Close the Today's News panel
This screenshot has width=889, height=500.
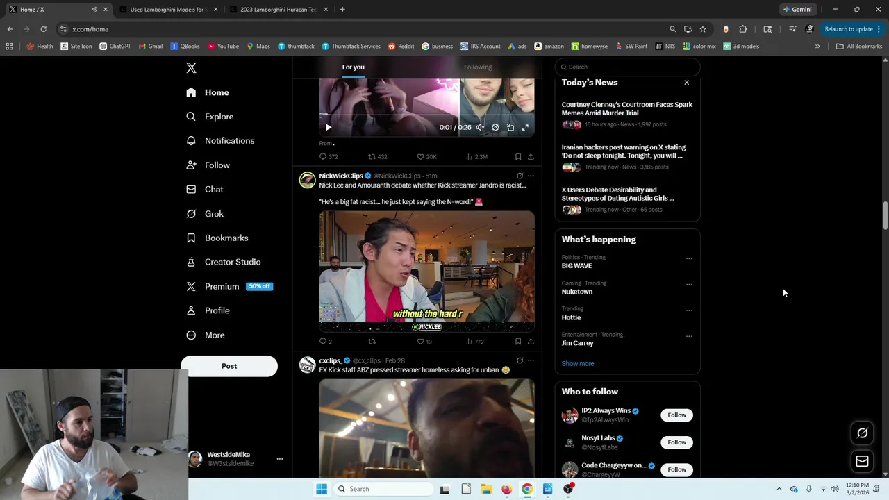point(686,83)
